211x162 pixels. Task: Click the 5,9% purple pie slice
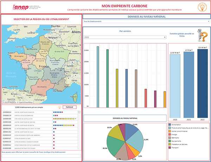(122, 130)
